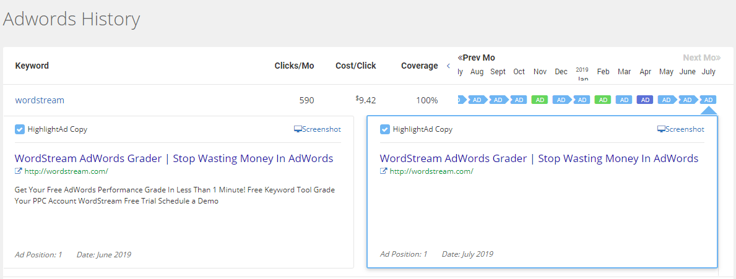Sort by the Keyword column header
The height and width of the screenshot is (279, 736).
pos(32,66)
